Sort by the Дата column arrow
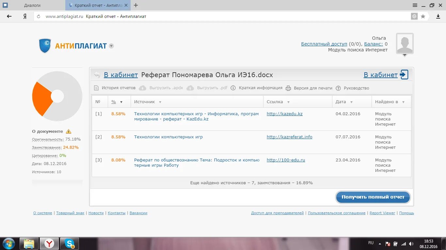 [x=351, y=102]
